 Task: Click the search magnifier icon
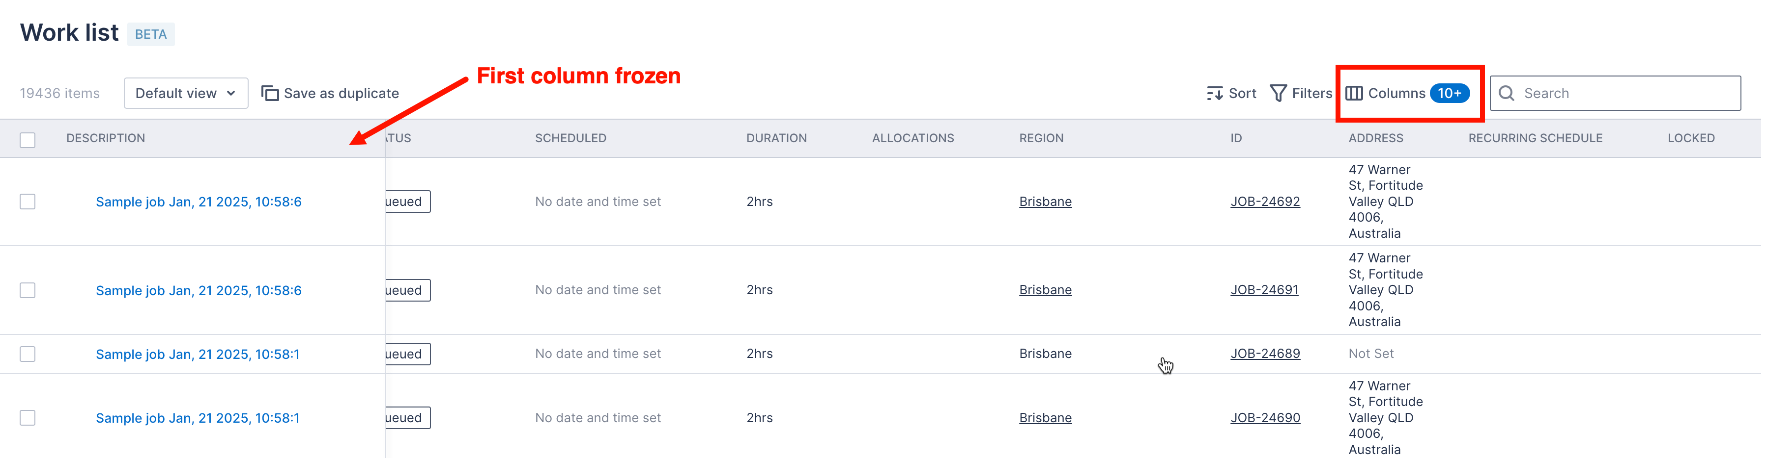pyautogui.click(x=1506, y=93)
